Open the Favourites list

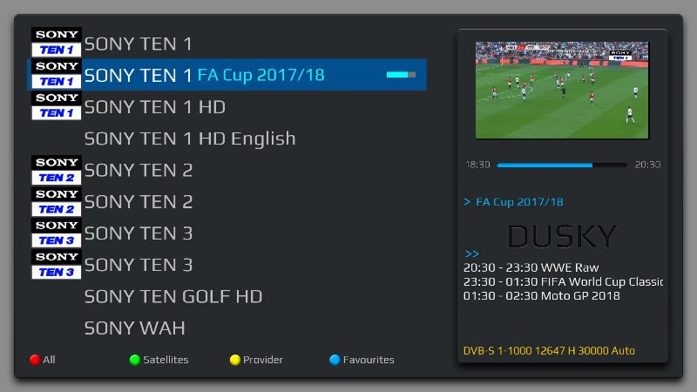(368, 360)
